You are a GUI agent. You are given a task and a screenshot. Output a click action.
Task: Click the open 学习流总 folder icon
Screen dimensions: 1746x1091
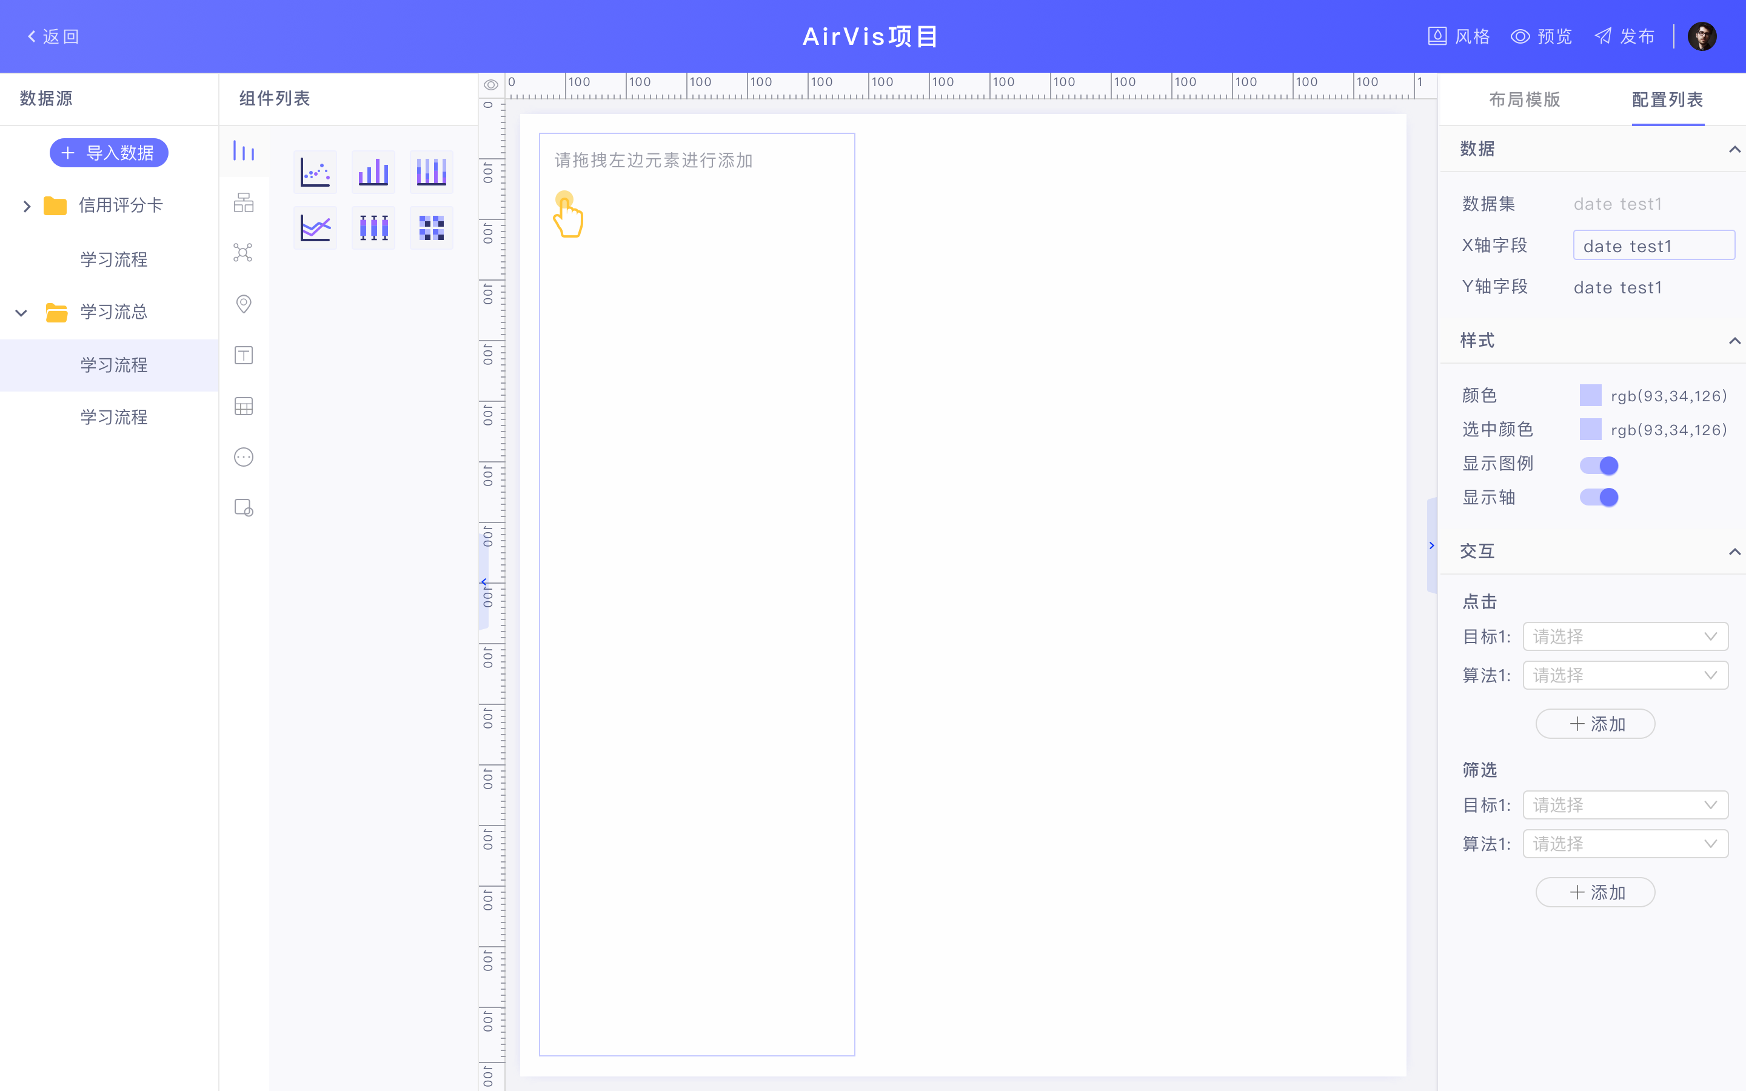click(x=56, y=312)
